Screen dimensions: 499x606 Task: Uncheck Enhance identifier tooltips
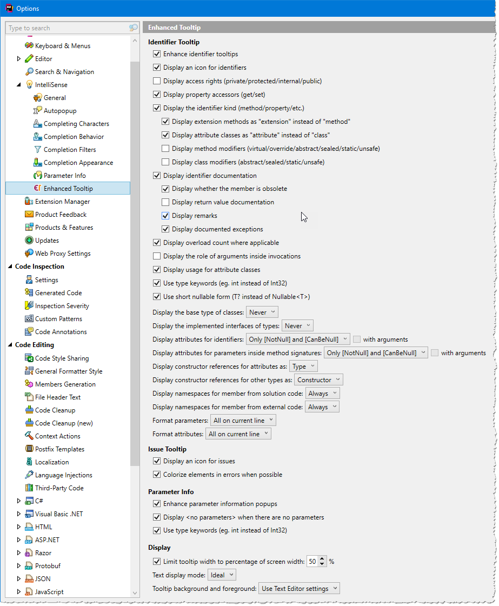[x=157, y=54]
